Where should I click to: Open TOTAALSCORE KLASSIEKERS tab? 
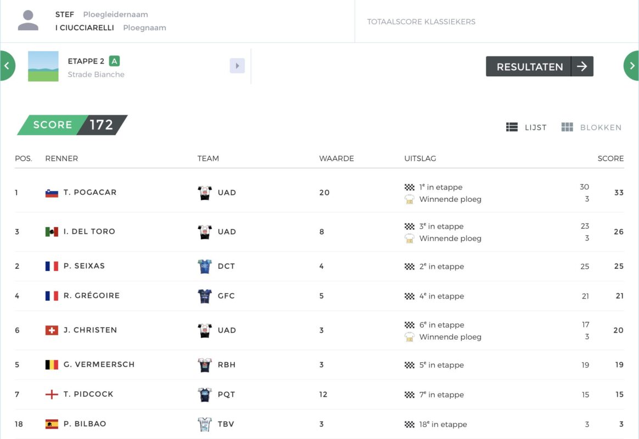coord(421,21)
